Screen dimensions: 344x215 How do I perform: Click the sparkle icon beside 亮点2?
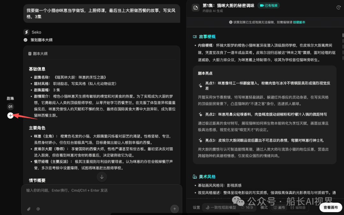201,114
